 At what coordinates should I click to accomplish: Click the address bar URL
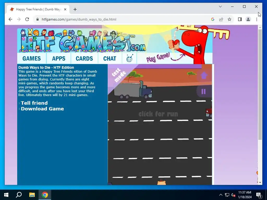click(79, 19)
